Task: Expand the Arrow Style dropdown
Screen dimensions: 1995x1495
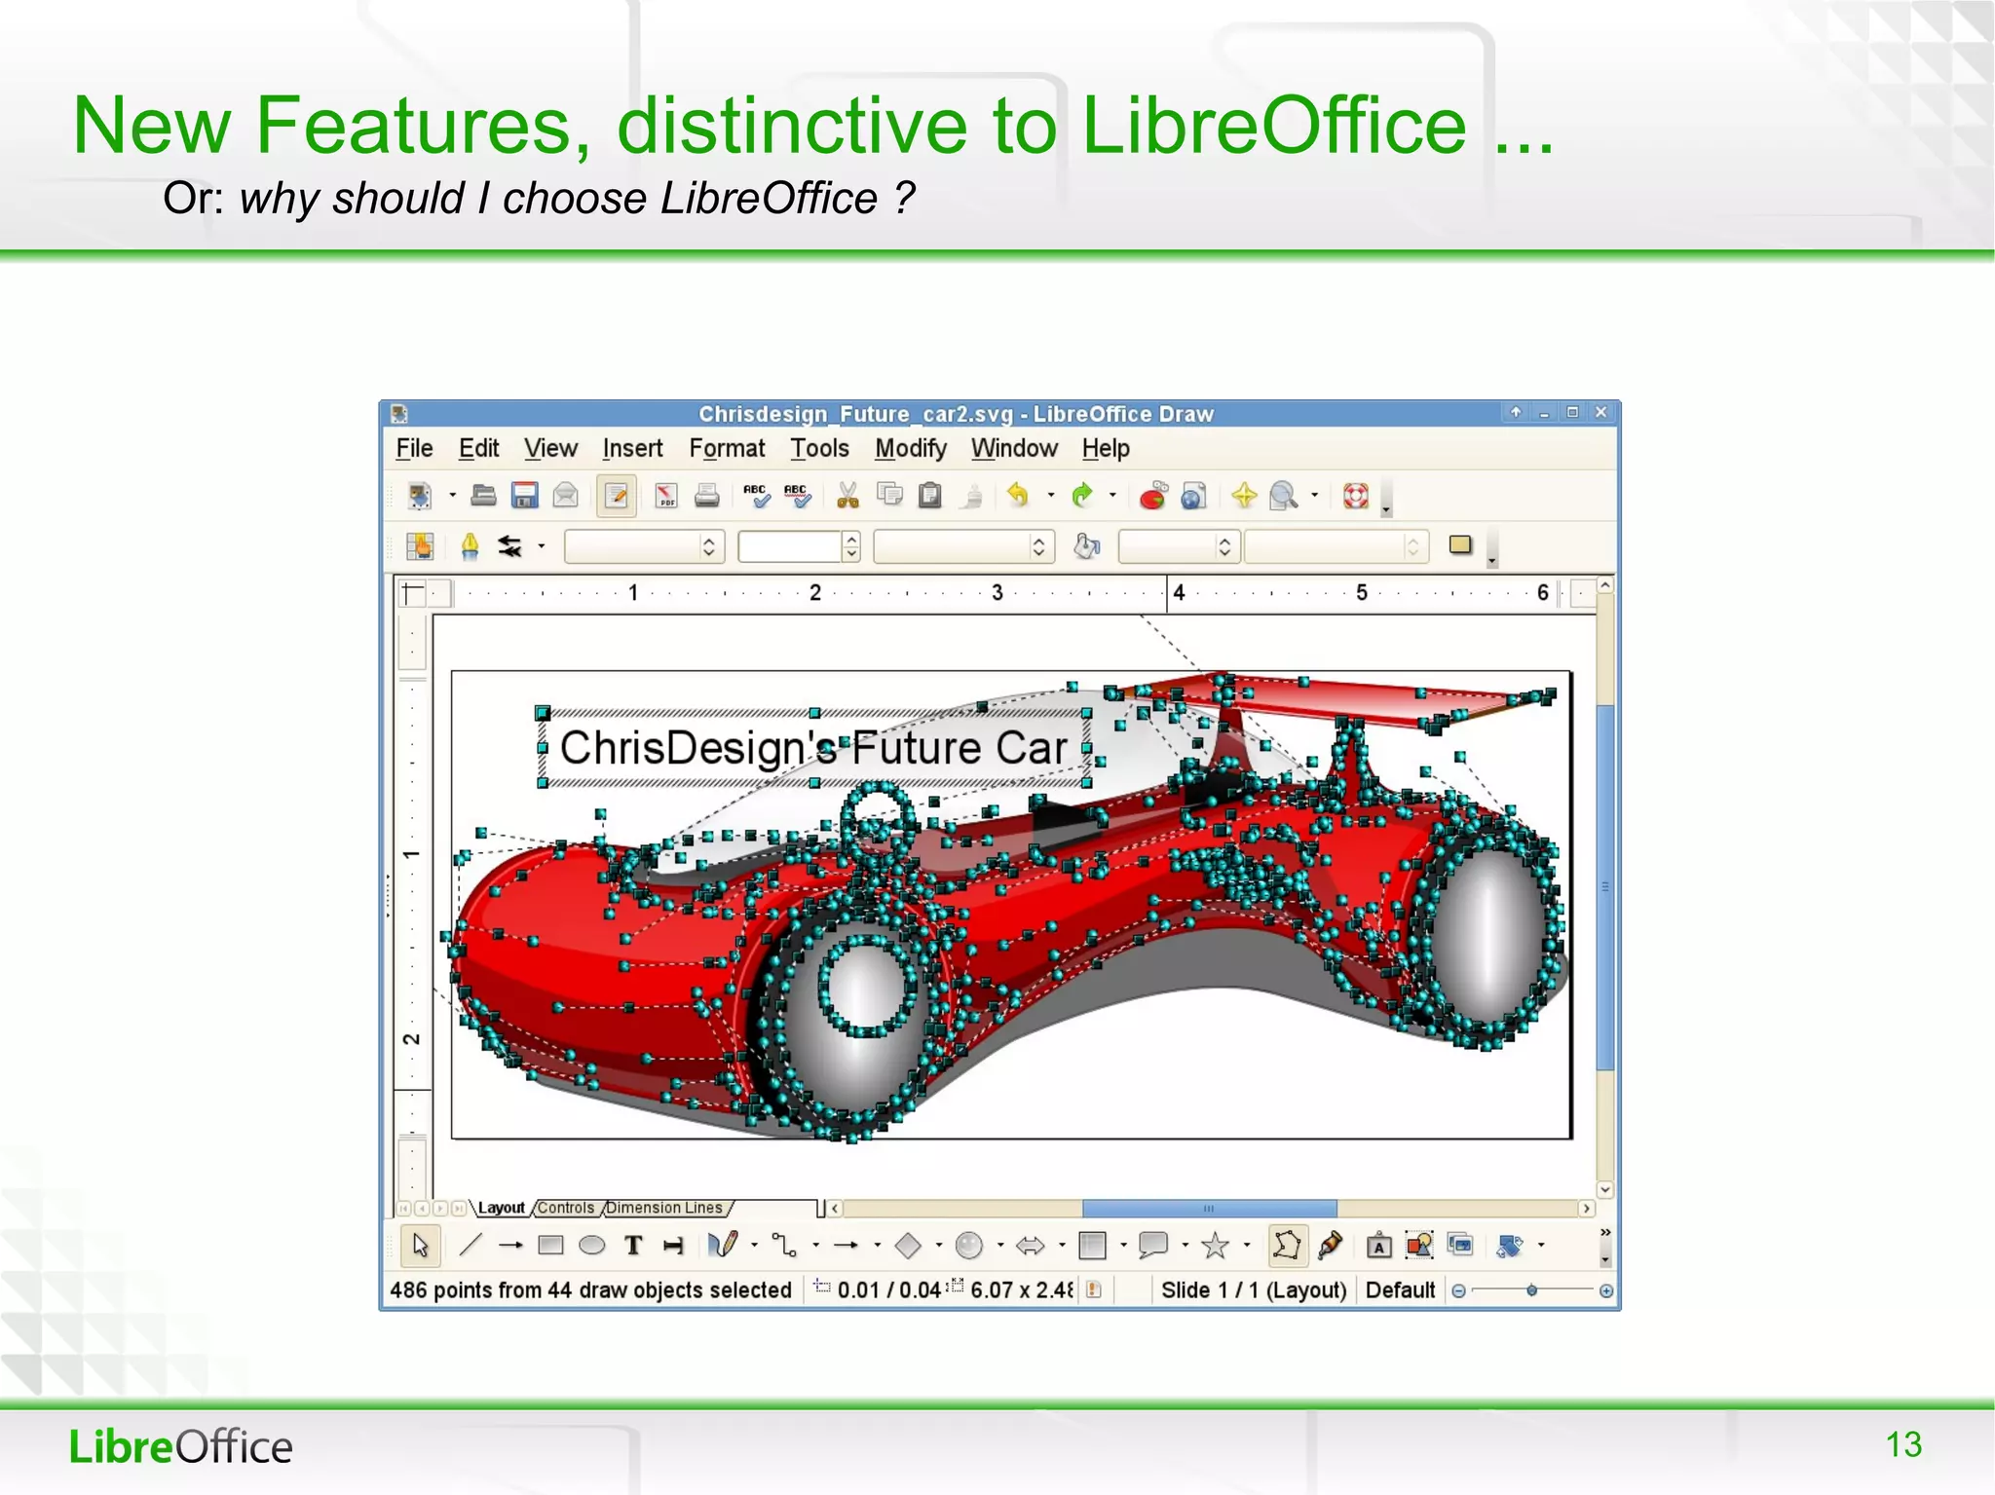Action: coord(541,546)
